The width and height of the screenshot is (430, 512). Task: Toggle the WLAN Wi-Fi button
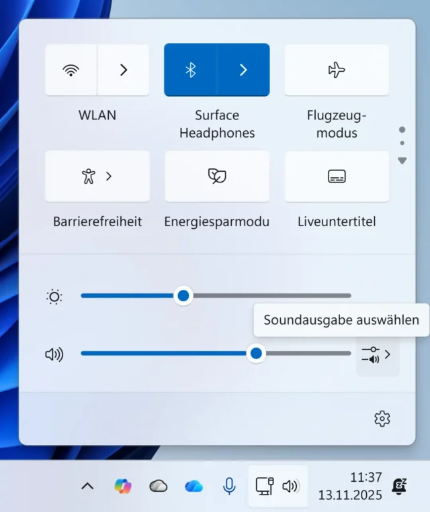[71, 70]
